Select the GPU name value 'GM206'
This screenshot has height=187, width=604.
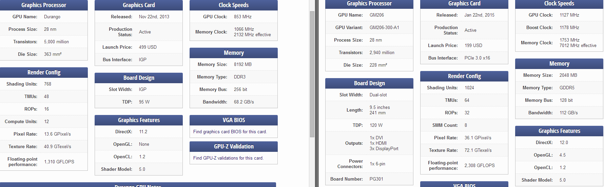(x=377, y=15)
